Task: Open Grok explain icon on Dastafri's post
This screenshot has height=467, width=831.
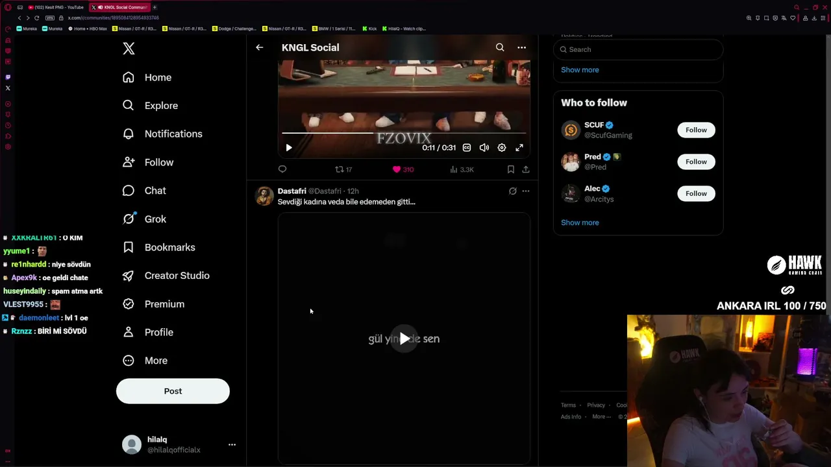Action: pos(512,191)
